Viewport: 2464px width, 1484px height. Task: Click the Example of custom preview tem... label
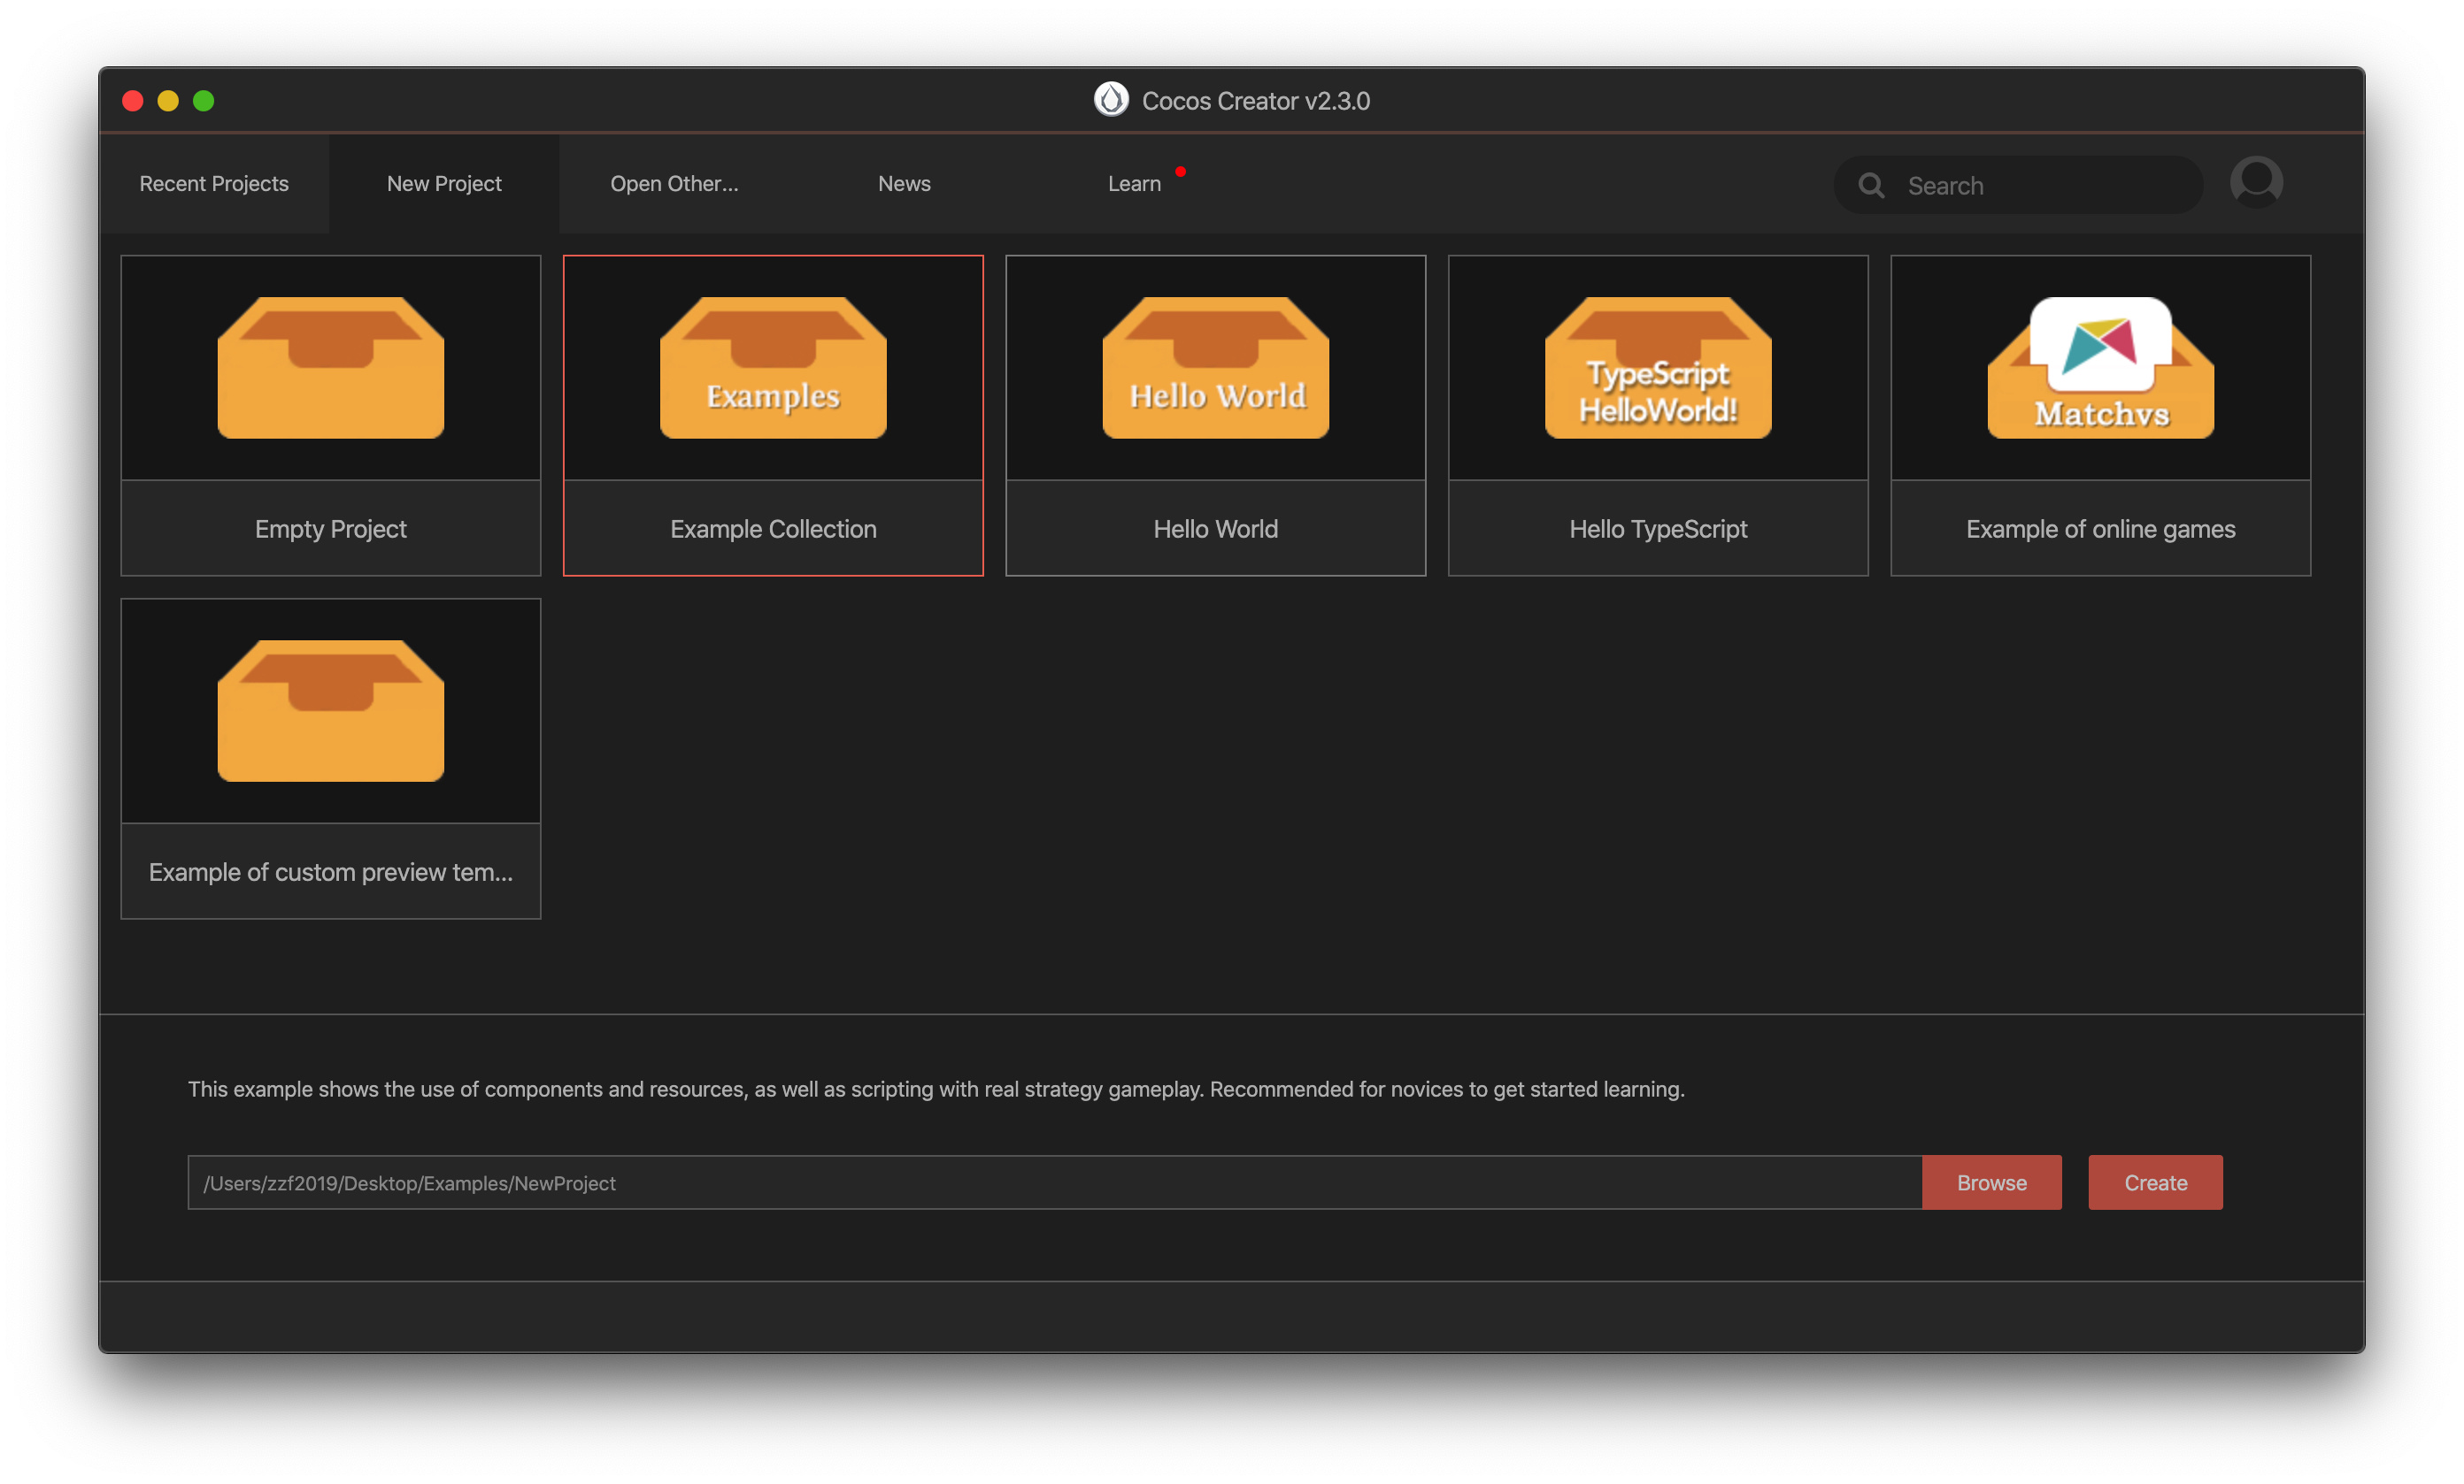pyautogui.click(x=331, y=872)
